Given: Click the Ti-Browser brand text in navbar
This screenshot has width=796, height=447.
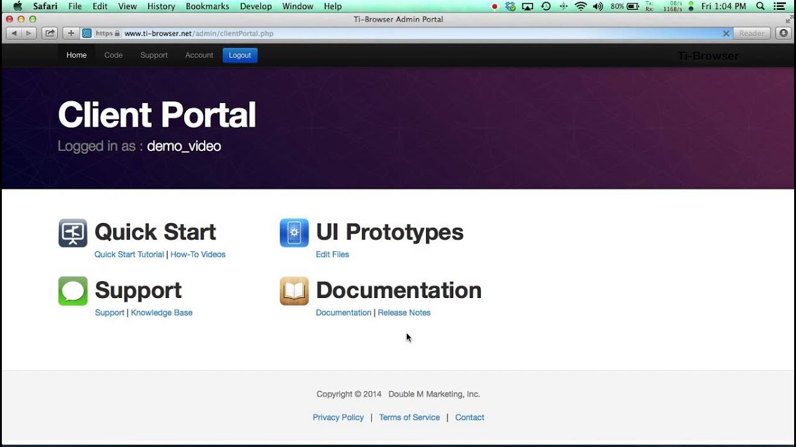Looking at the screenshot, I should (708, 56).
